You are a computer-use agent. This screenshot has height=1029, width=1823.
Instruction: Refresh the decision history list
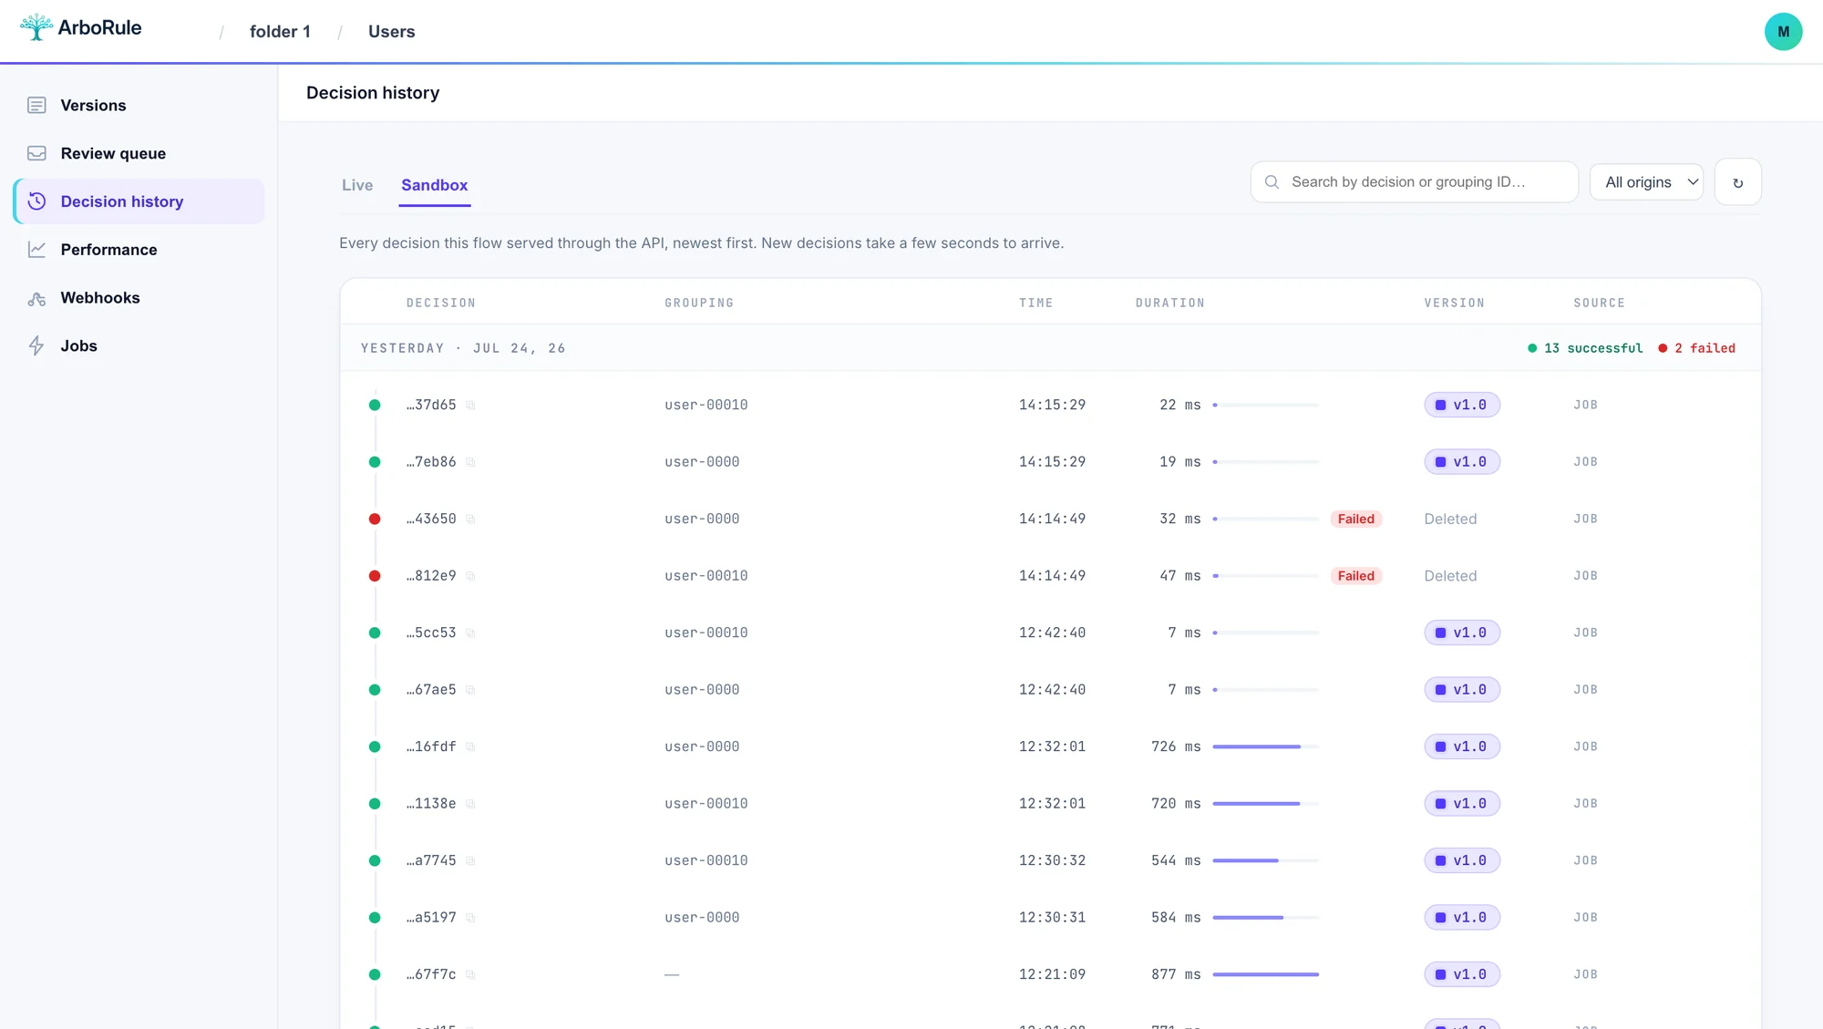[x=1737, y=182]
